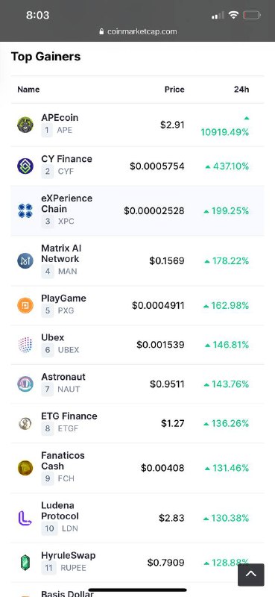This screenshot has height=597, width=275.
Task: Open the ETG Finance name link
Action: (x=69, y=416)
